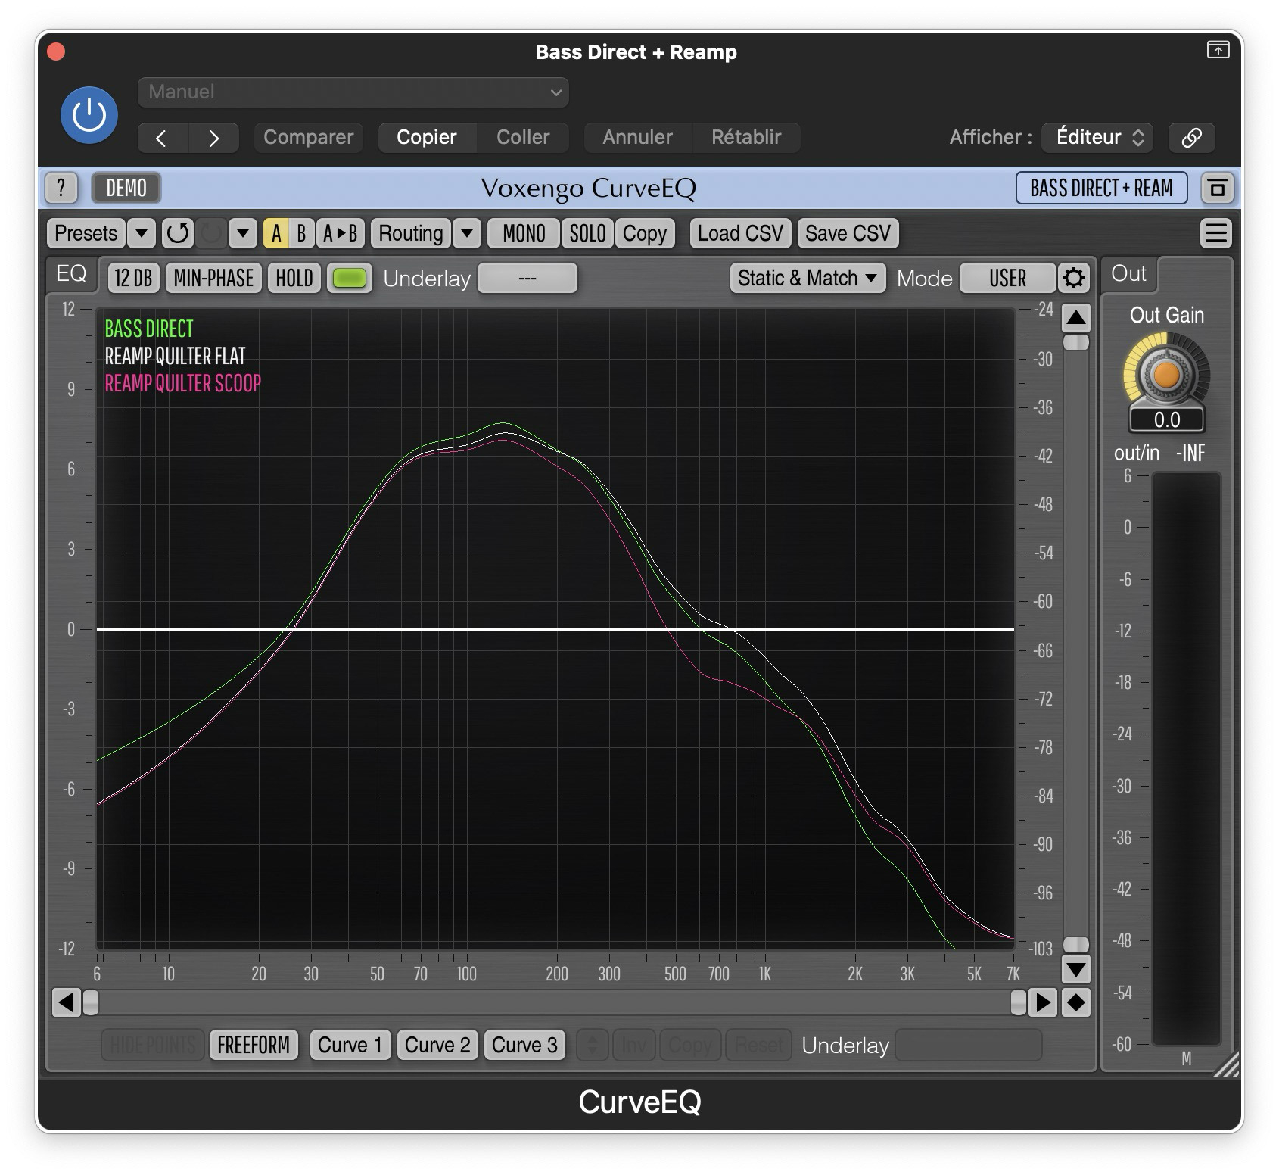This screenshot has width=1279, height=1175.
Task: Click the window-mode square icon beside instance name
Action: pos(1217,188)
